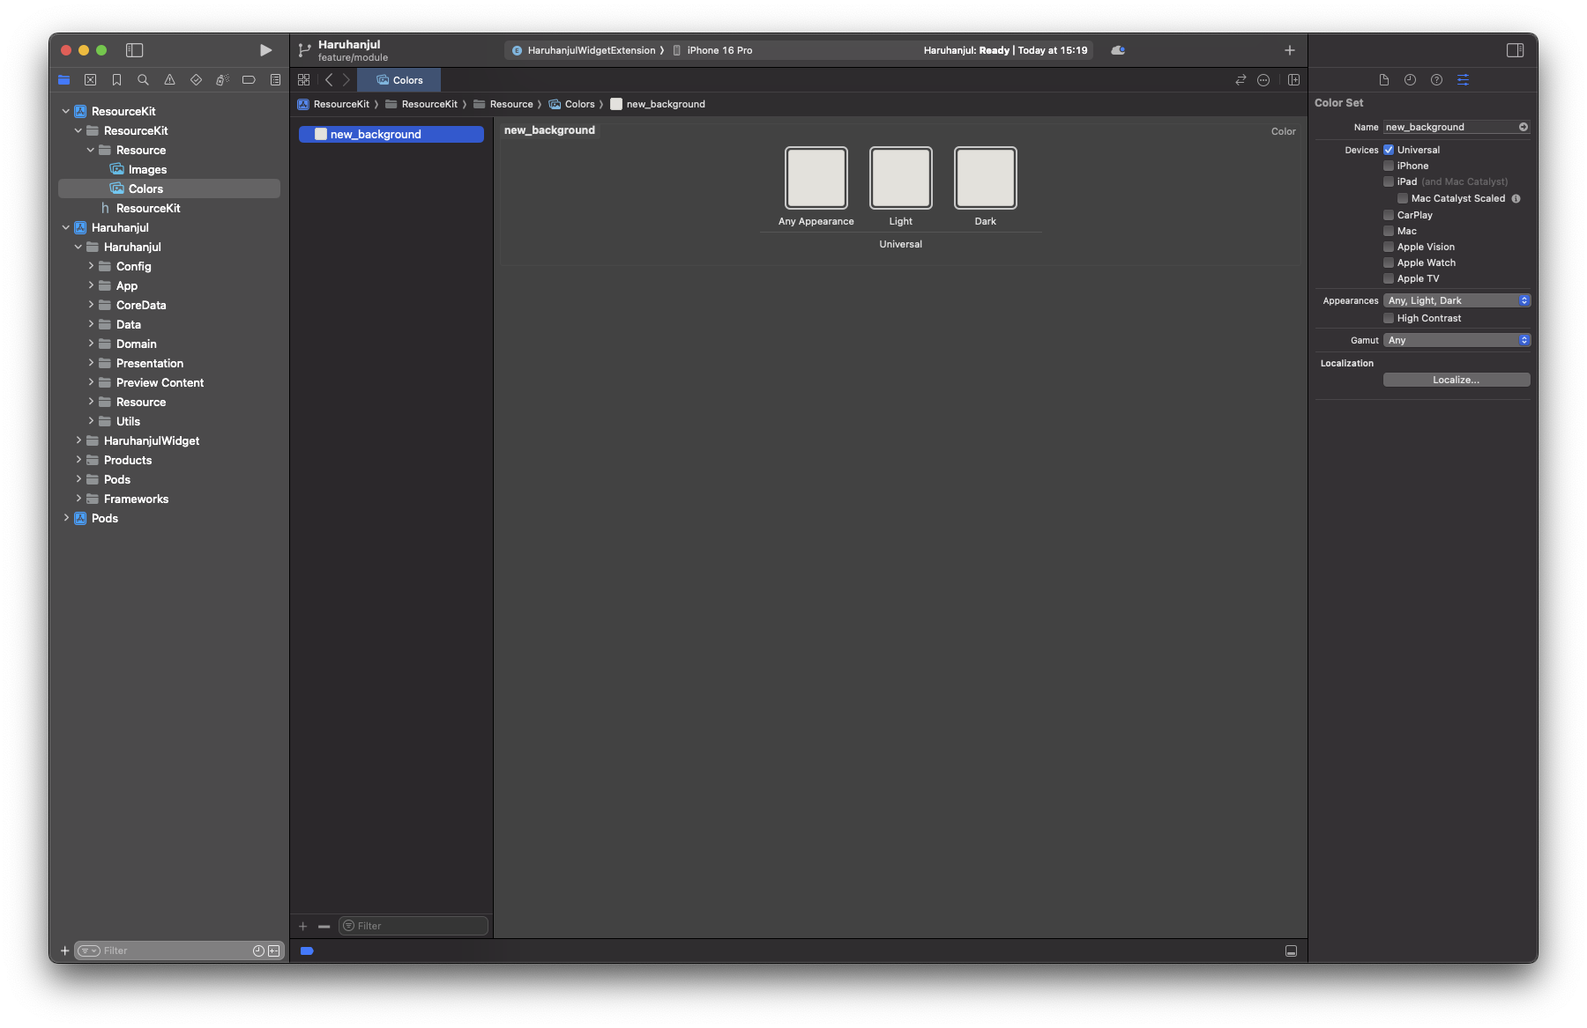Viewport: 1587px width, 1028px height.
Task: Expand the Pods project at bottom
Action: coord(66,518)
